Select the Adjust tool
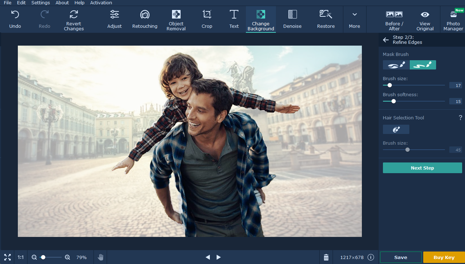The width and height of the screenshot is (465, 264). [114, 19]
